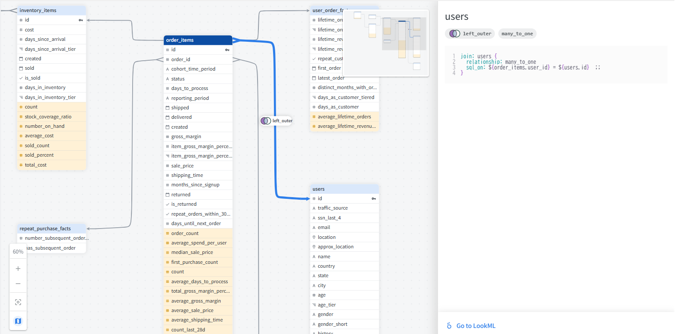The image size is (677, 334).
Task: Zoom in with the plus button
Action: coord(18,269)
